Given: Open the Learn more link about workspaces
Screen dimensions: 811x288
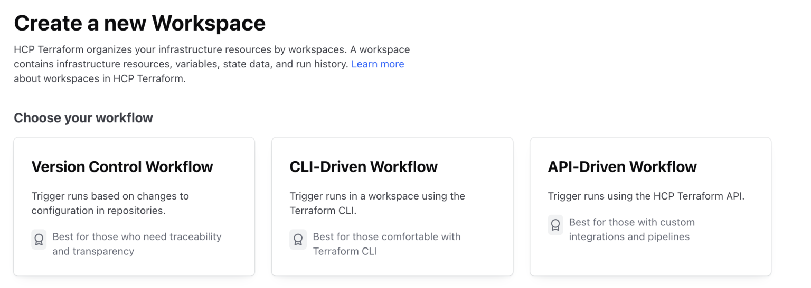Looking at the screenshot, I should 378,64.
